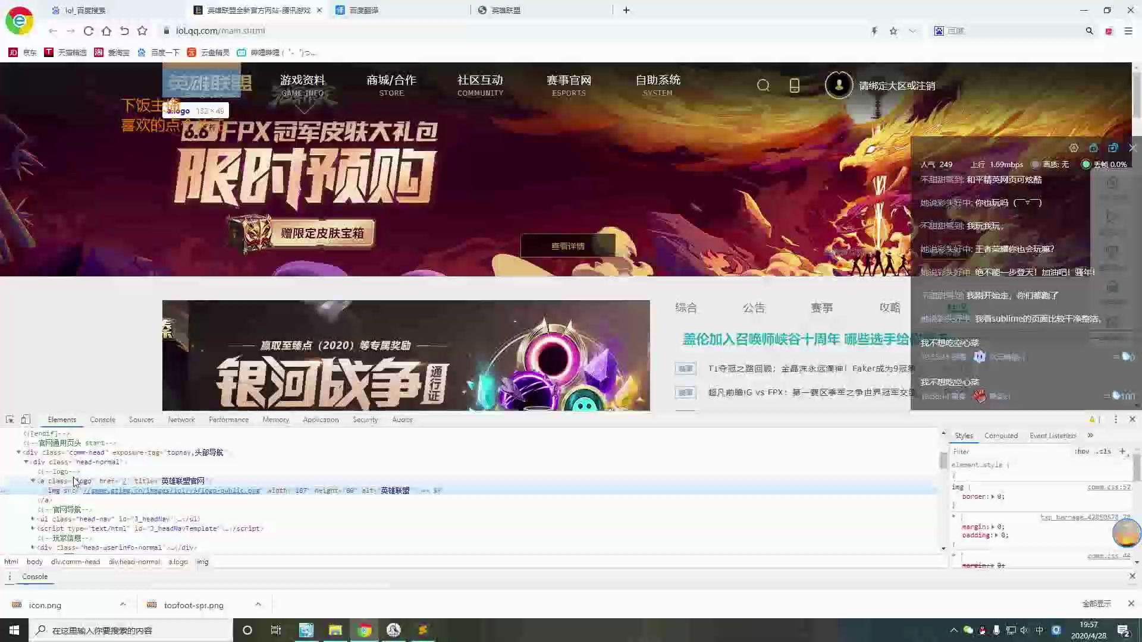1142x642 pixels.
Task: Click the new style rule plus icon
Action: coord(1122,451)
